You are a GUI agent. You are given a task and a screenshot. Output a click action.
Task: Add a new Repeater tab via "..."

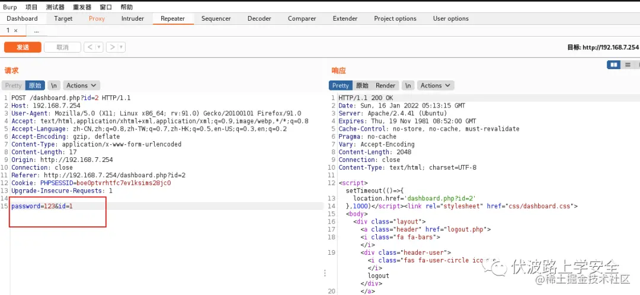click(36, 31)
